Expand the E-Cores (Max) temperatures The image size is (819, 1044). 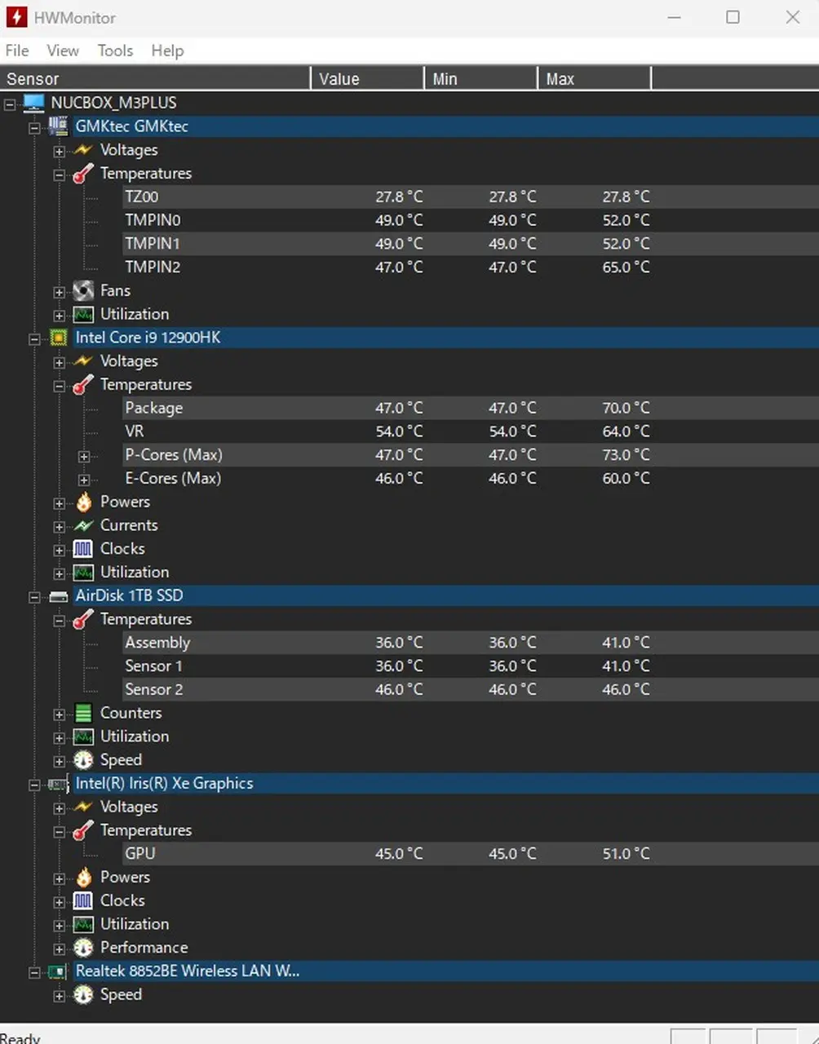click(83, 480)
